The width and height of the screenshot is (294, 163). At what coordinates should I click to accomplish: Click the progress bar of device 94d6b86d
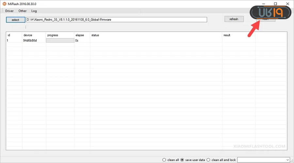(60, 41)
